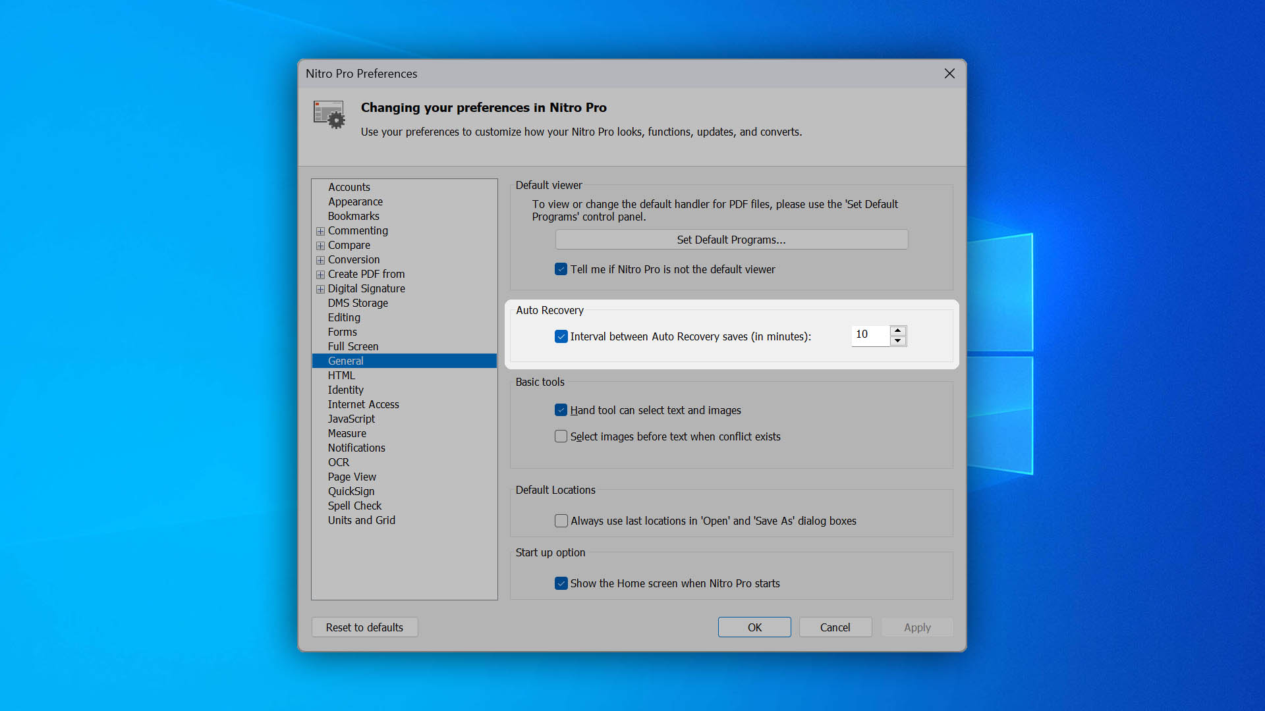Toggle Show the Home screen when Nitro Pro starts
This screenshot has width=1265, height=711.
point(561,583)
